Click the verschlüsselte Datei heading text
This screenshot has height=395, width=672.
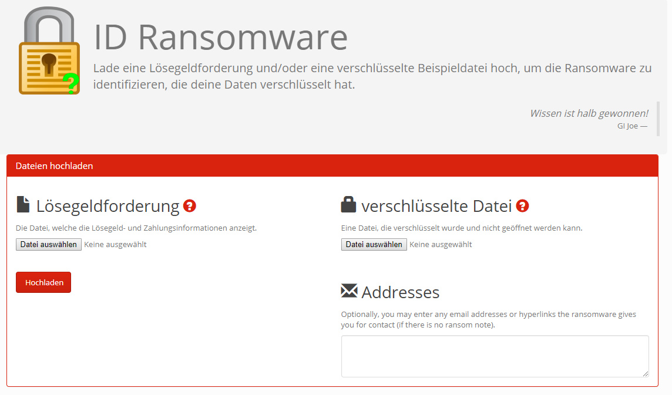(436, 206)
